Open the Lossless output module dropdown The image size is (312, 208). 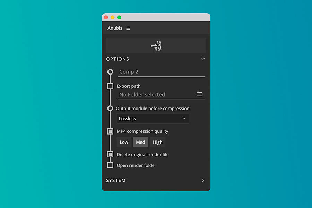pos(153,119)
